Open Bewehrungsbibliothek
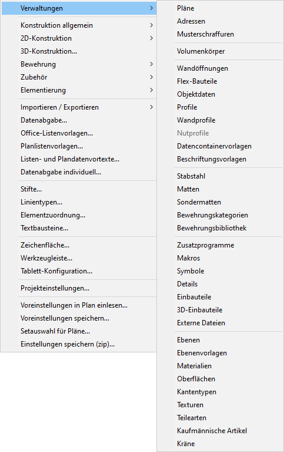This screenshot has height=452, width=284. 220,228
